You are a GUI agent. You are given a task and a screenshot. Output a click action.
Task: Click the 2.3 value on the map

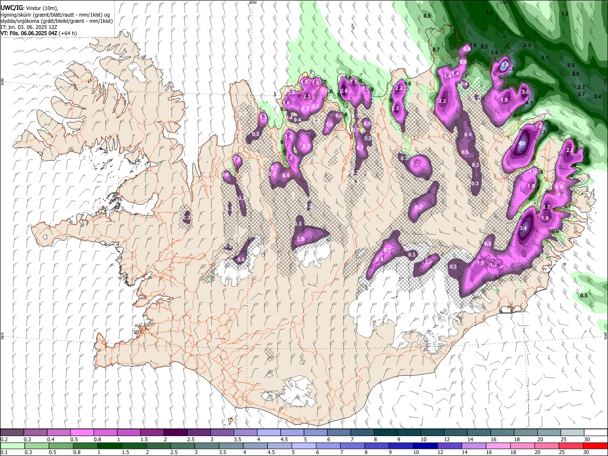point(306,96)
